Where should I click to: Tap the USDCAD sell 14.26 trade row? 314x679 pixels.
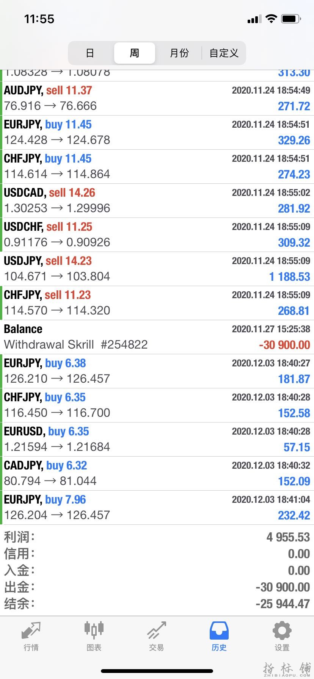tap(157, 200)
